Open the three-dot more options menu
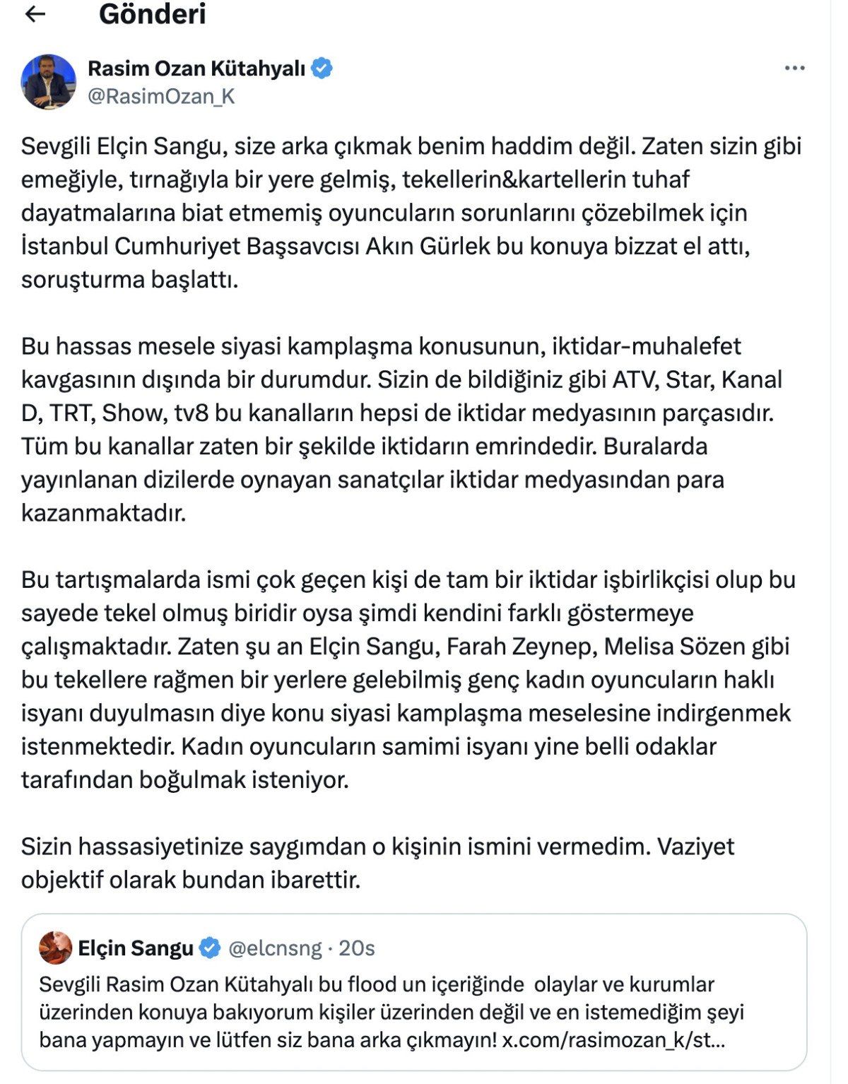The width and height of the screenshot is (848, 1084). coord(794,69)
